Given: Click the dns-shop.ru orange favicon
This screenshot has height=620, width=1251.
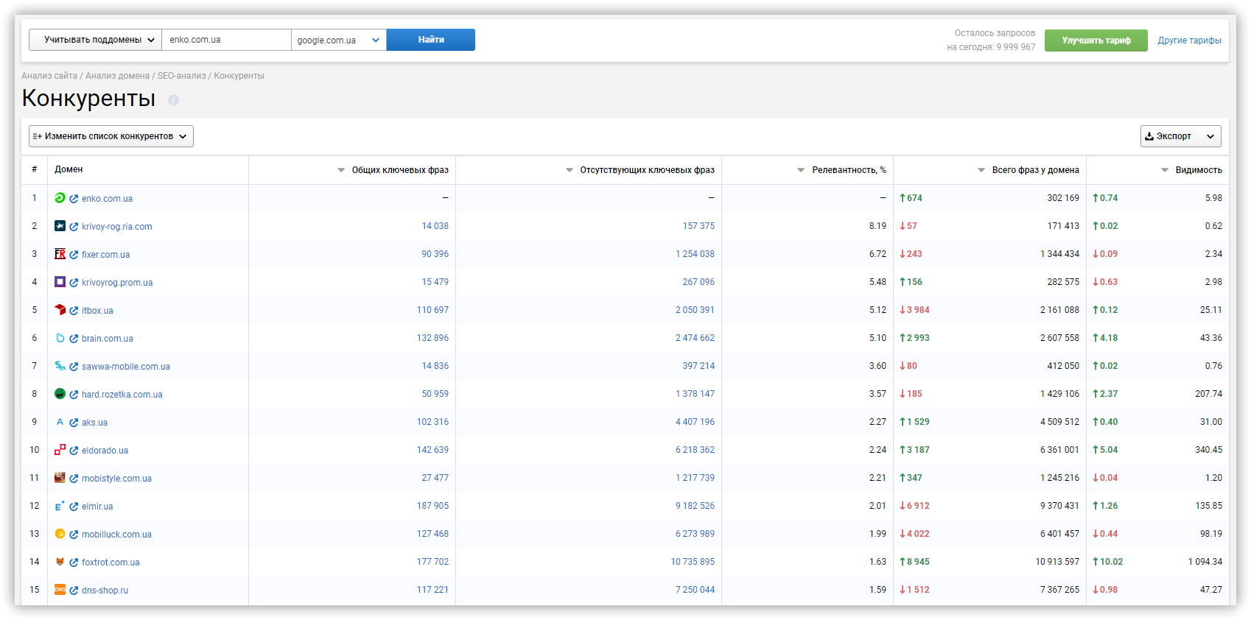Looking at the screenshot, I should (60, 589).
